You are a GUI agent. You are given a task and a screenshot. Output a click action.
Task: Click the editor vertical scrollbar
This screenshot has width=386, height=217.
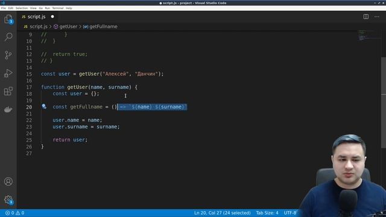pos(384,102)
